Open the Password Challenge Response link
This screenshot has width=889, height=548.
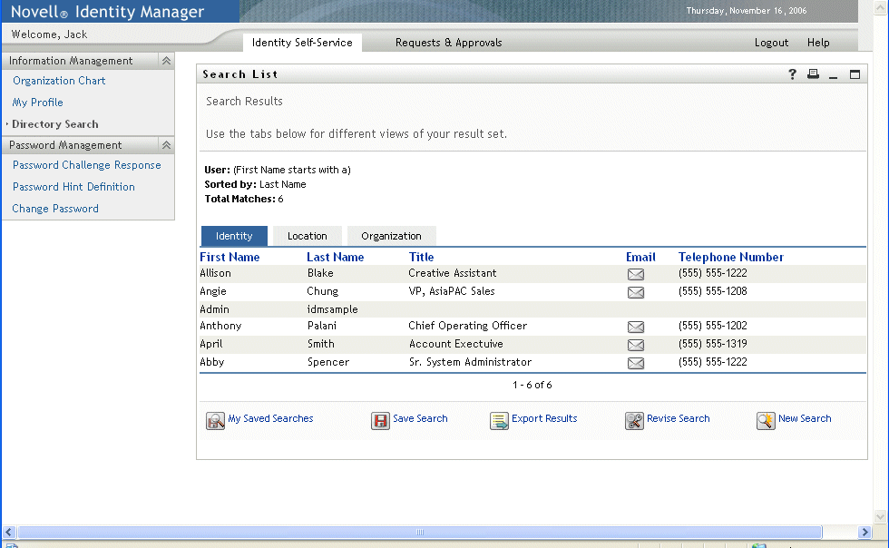click(86, 165)
